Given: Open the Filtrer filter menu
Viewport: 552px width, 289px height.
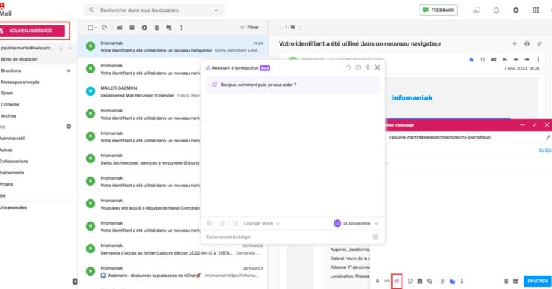Looking at the screenshot, I should 249,28.
